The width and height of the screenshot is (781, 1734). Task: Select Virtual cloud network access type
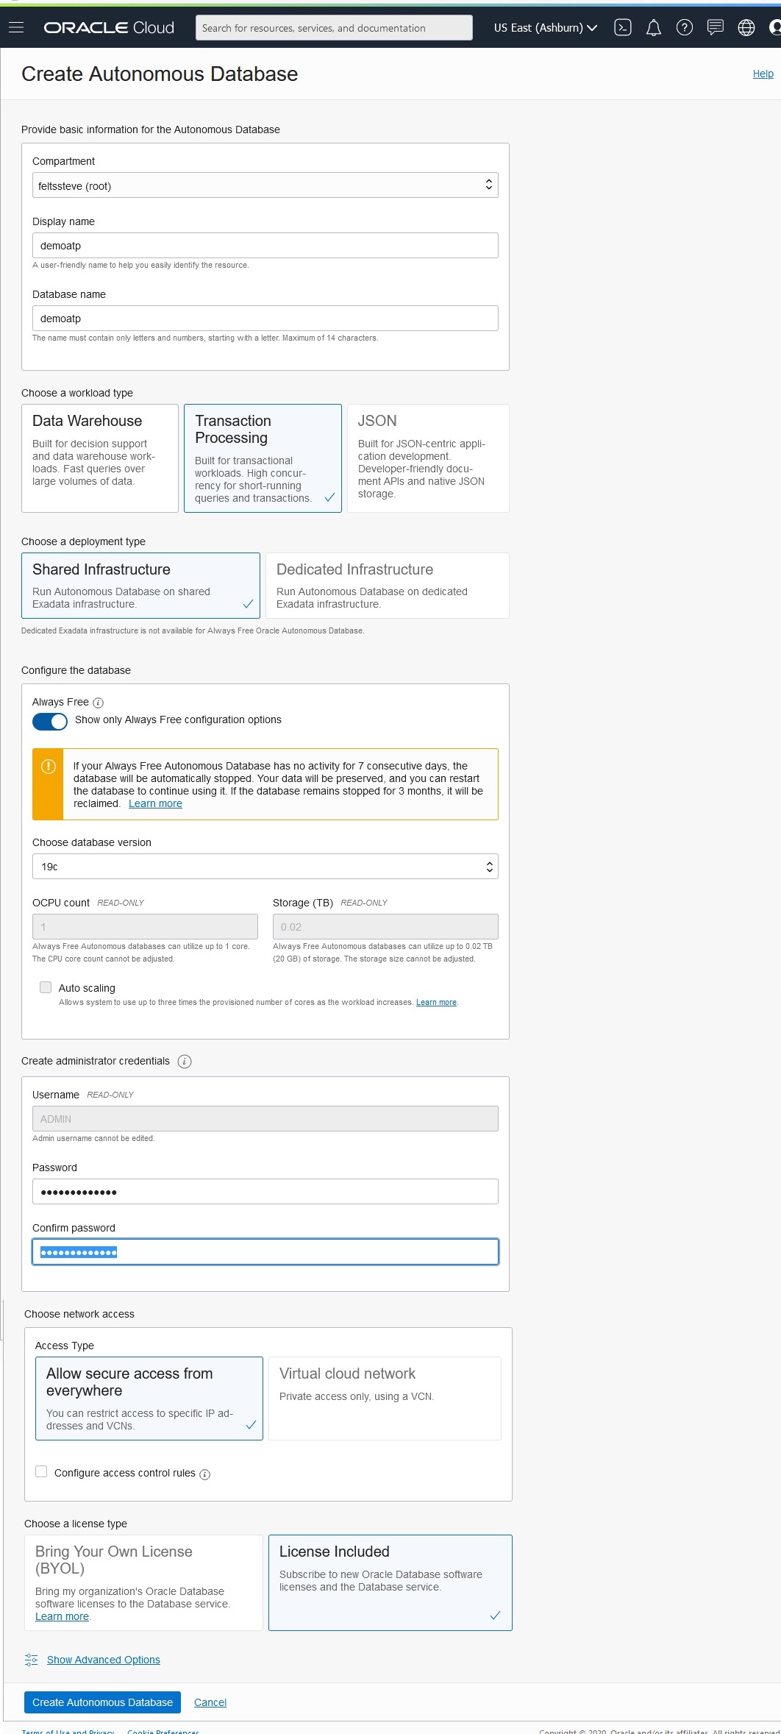[x=385, y=1398]
